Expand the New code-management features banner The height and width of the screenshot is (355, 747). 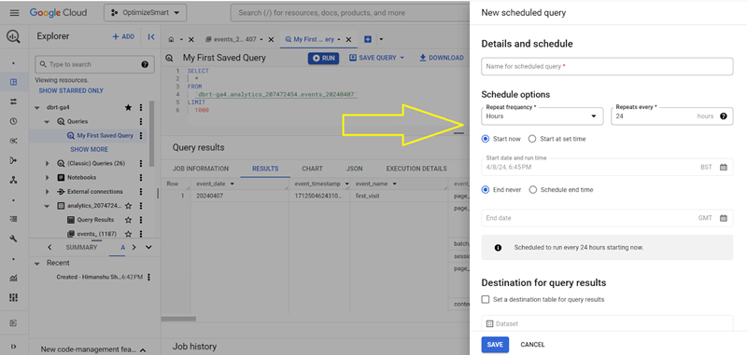[143, 349]
